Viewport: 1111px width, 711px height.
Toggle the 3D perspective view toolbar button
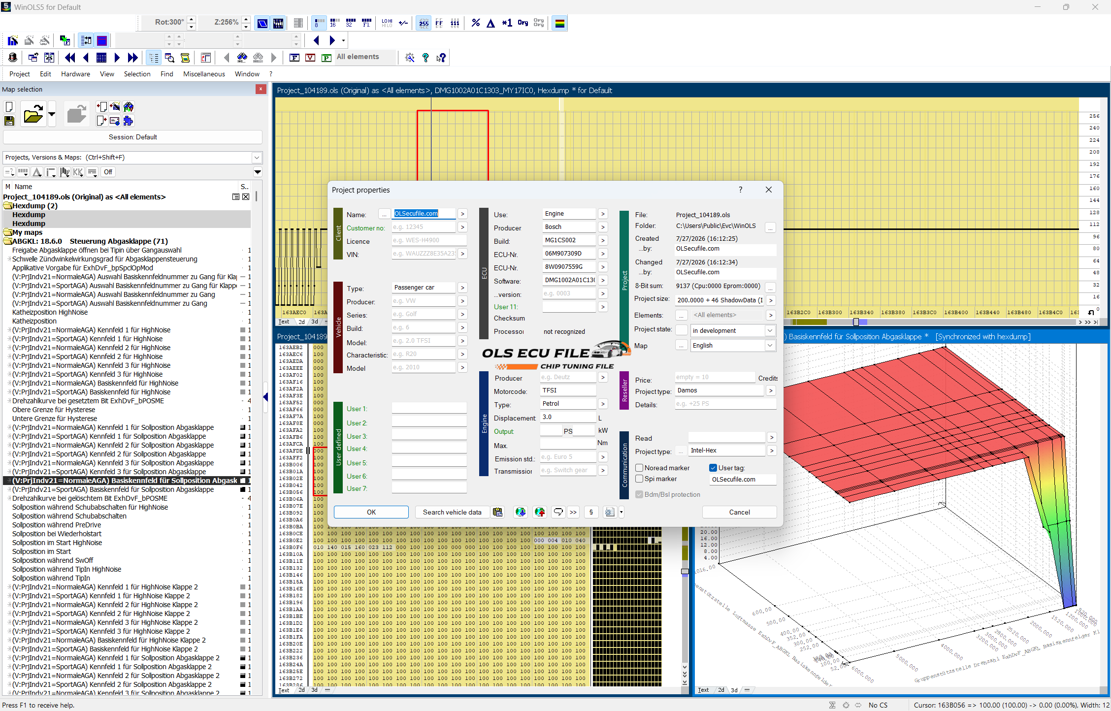pyautogui.click(x=262, y=23)
